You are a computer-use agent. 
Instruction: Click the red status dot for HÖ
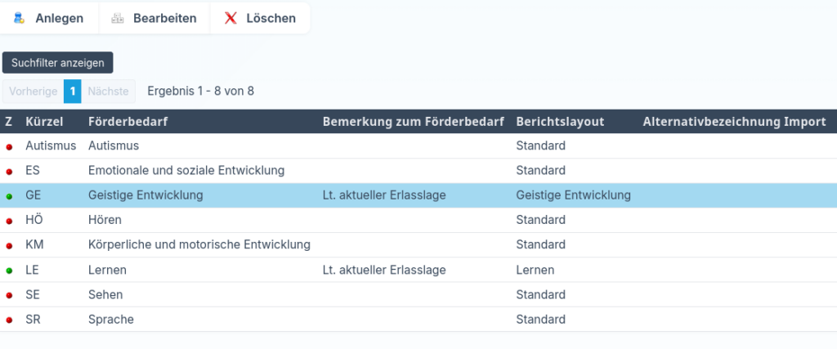point(10,221)
